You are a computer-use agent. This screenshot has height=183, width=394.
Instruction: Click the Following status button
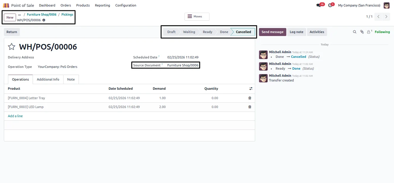[382, 32]
